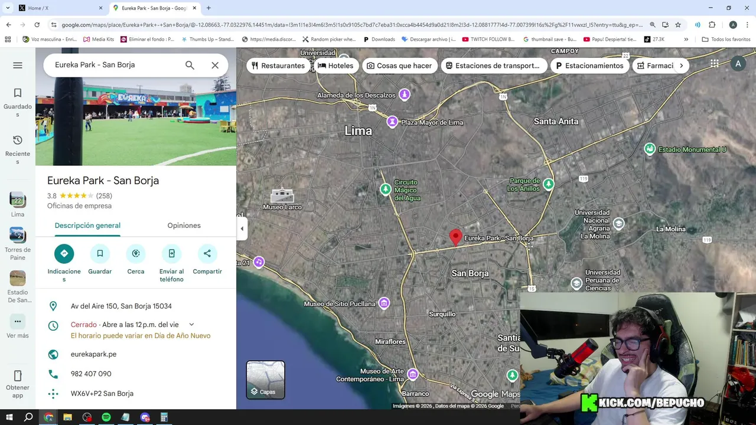Click Enviar al teléfono button
The height and width of the screenshot is (425, 756).
point(171,254)
